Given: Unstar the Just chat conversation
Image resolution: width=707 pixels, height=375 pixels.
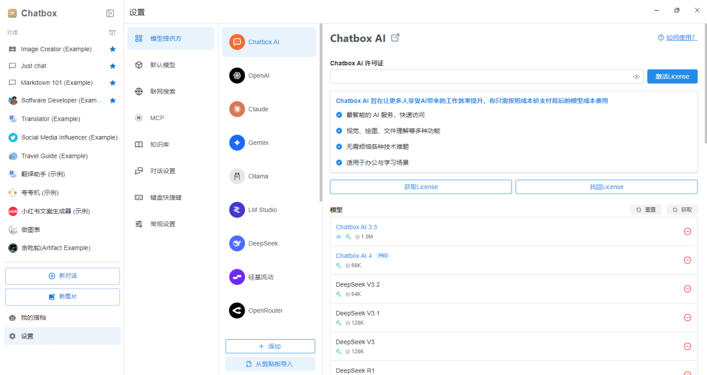Looking at the screenshot, I should click(112, 65).
